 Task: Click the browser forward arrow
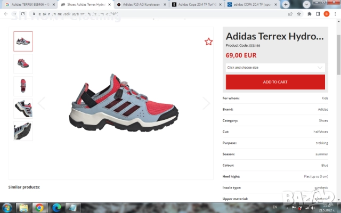click(x=14, y=14)
